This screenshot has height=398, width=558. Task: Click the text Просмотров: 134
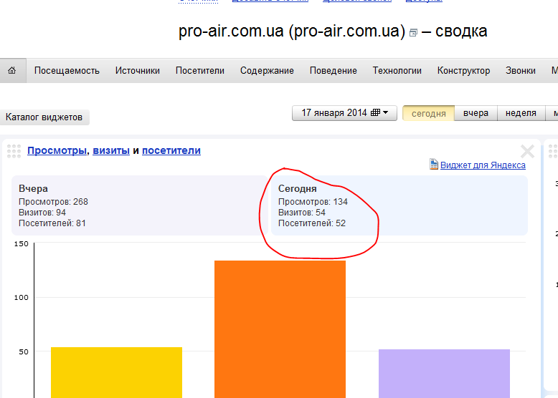313,202
